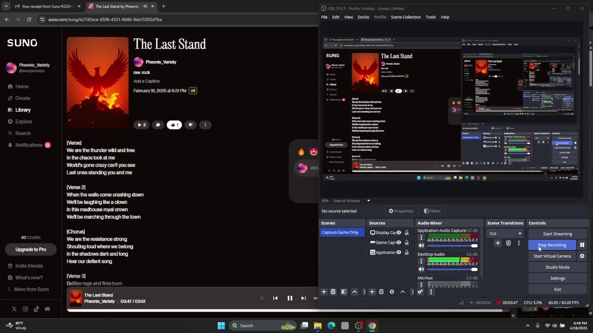Open comments on The Last Stand
593x333 pixels.
(158, 125)
